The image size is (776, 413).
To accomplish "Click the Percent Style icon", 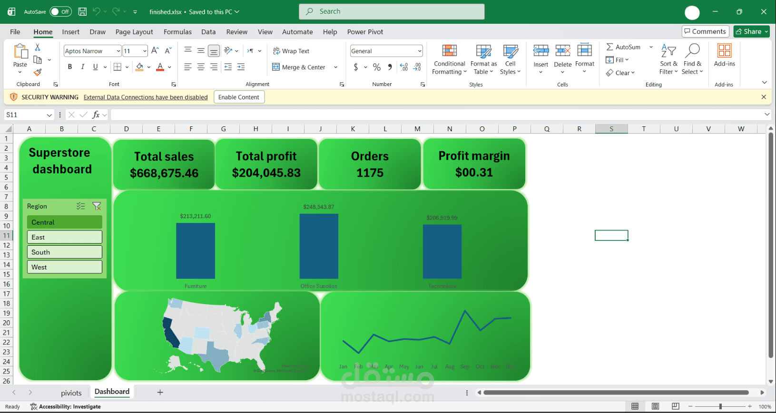I will (x=377, y=67).
